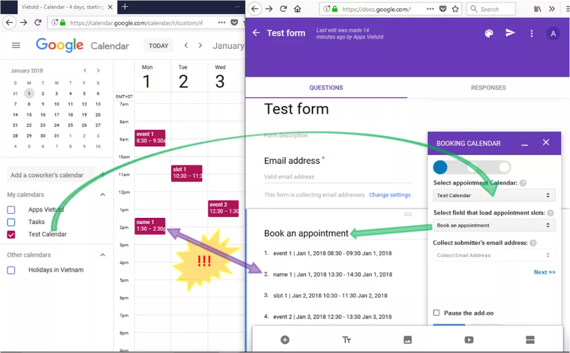Collapse the My calendars section
The height and width of the screenshot is (353, 570).
point(102,195)
